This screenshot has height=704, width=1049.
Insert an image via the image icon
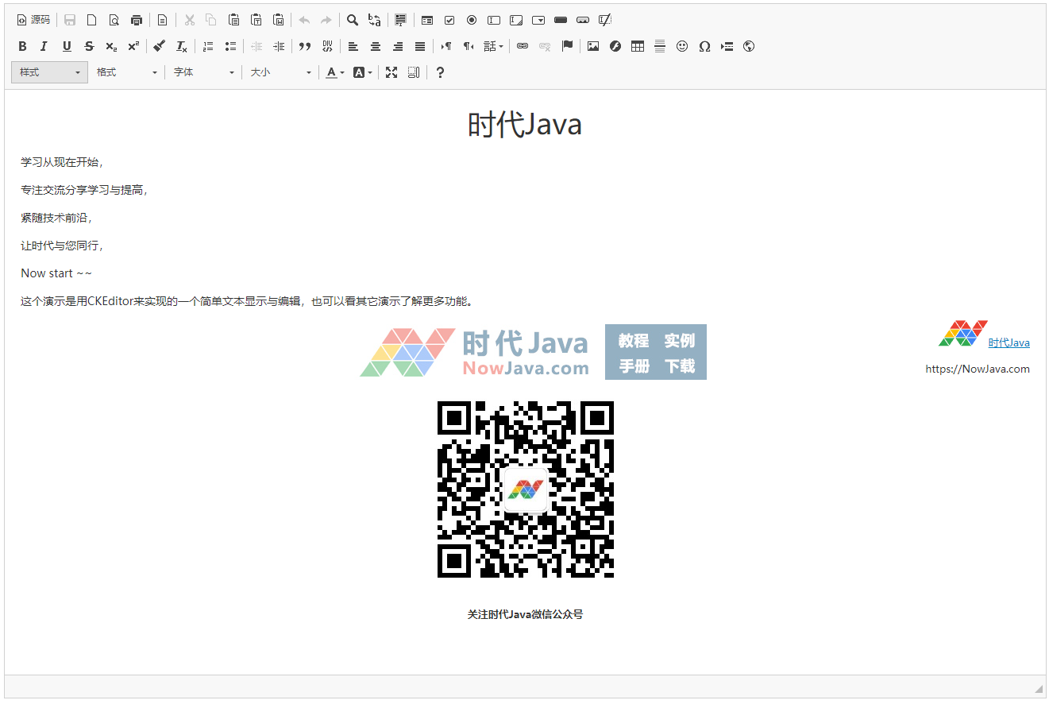pos(593,46)
